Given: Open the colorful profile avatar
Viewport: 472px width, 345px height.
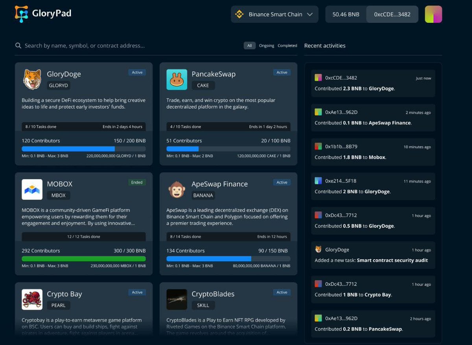Looking at the screenshot, I should [433, 14].
